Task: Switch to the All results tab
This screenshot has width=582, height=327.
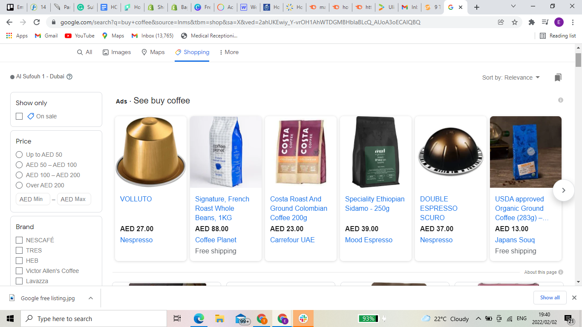Action: pyautogui.click(x=84, y=52)
